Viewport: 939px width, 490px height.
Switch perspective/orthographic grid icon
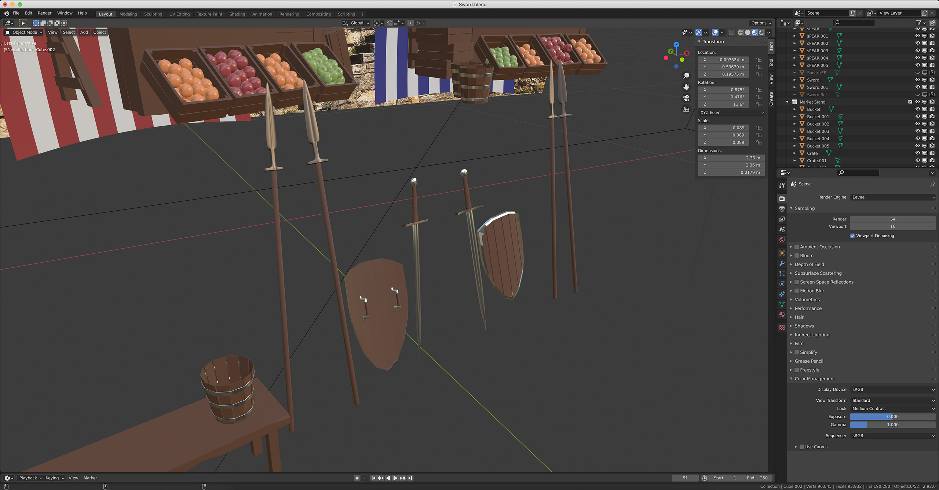(686, 109)
